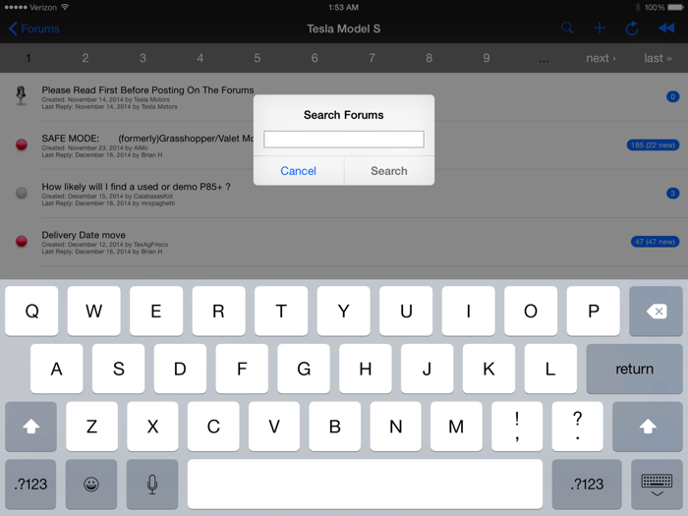Tap the question mark/period key
The width and height of the screenshot is (688, 516).
click(578, 426)
